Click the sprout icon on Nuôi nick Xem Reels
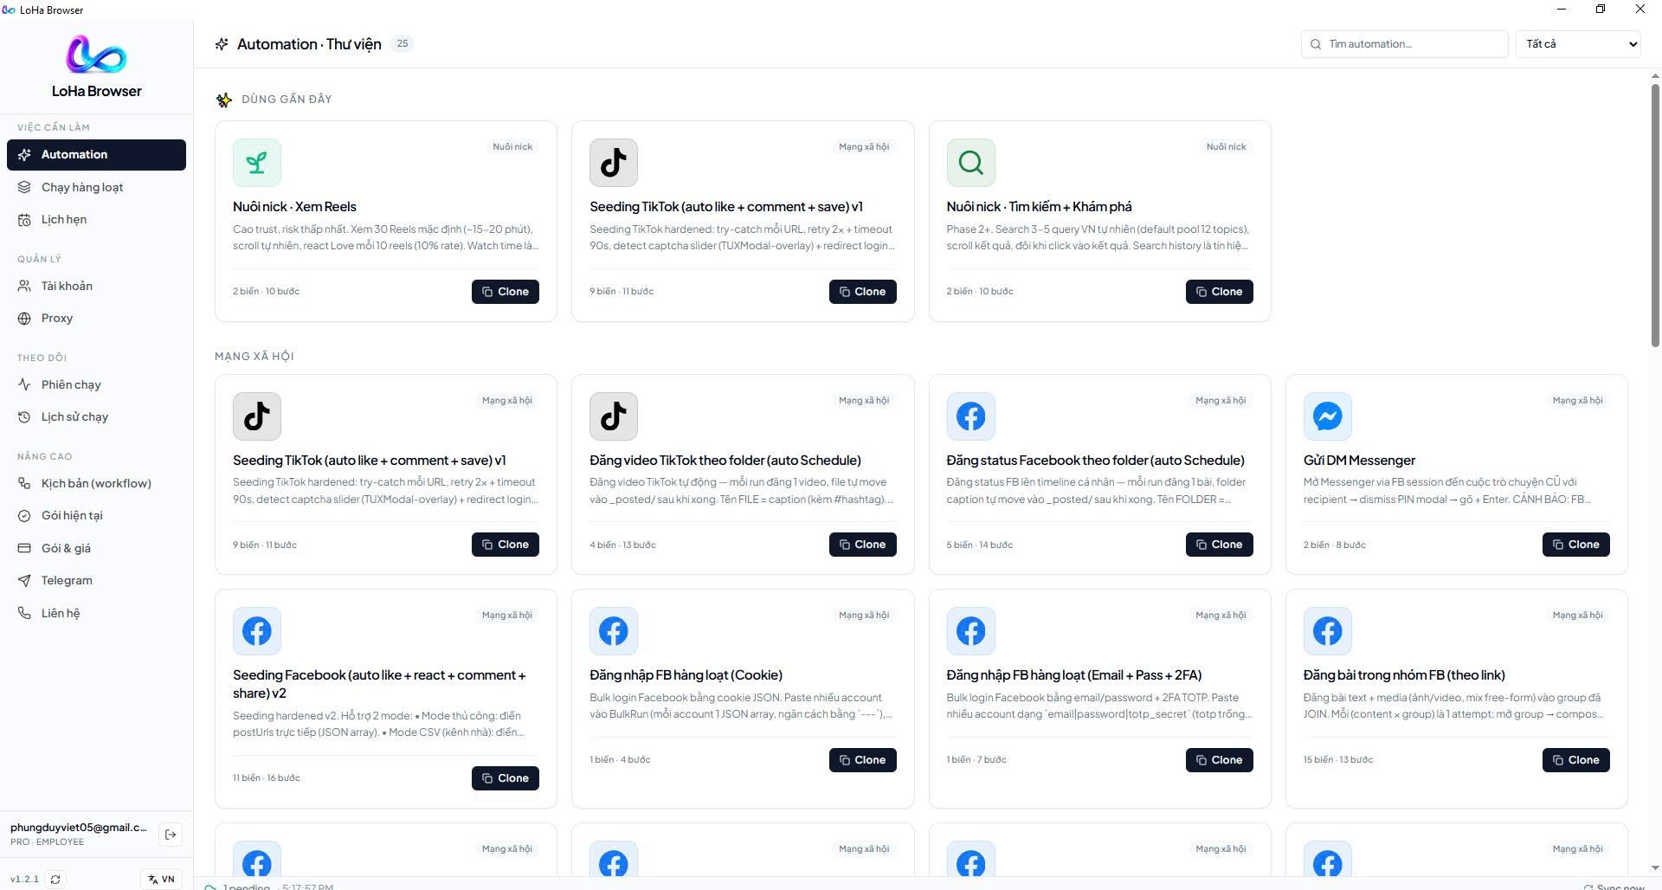 coord(257,163)
